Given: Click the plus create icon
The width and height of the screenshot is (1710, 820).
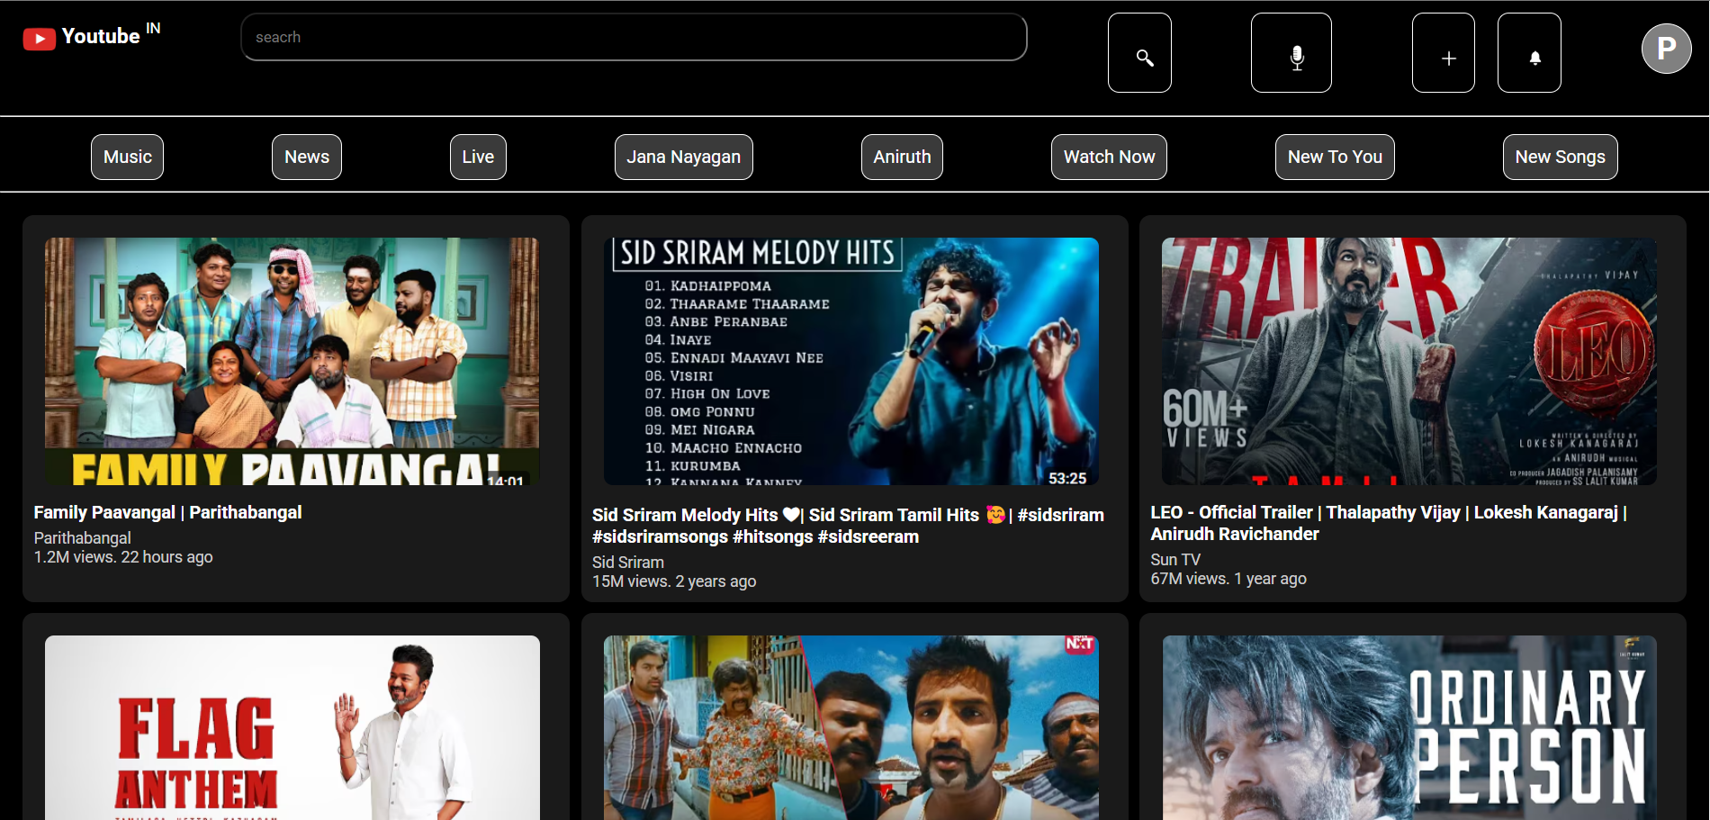Looking at the screenshot, I should [x=1443, y=53].
